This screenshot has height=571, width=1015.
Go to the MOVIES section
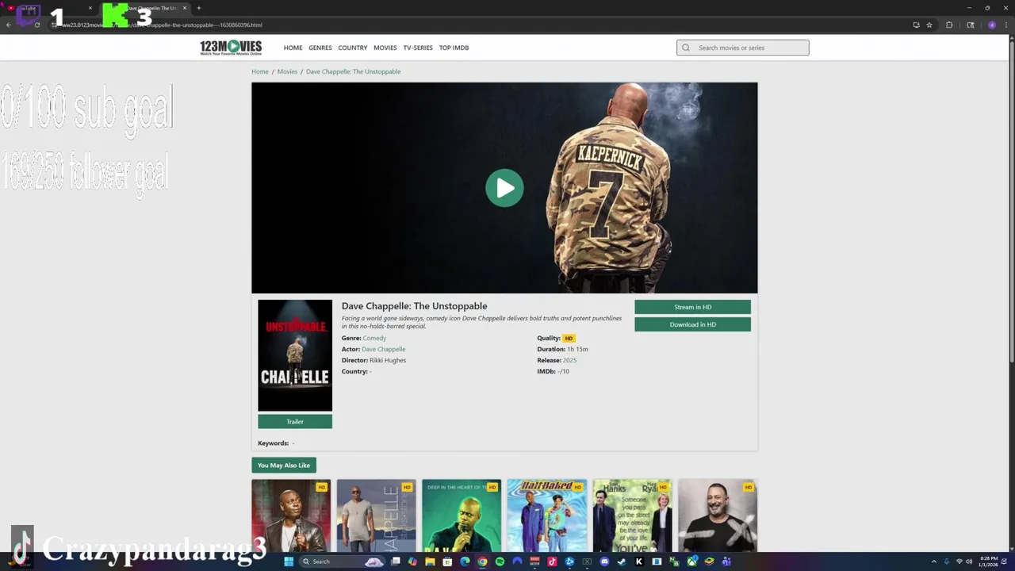(385, 48)
